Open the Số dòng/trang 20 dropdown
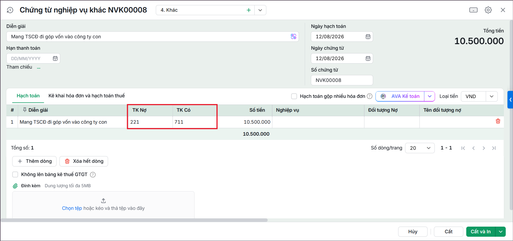 tap(420, 148)
